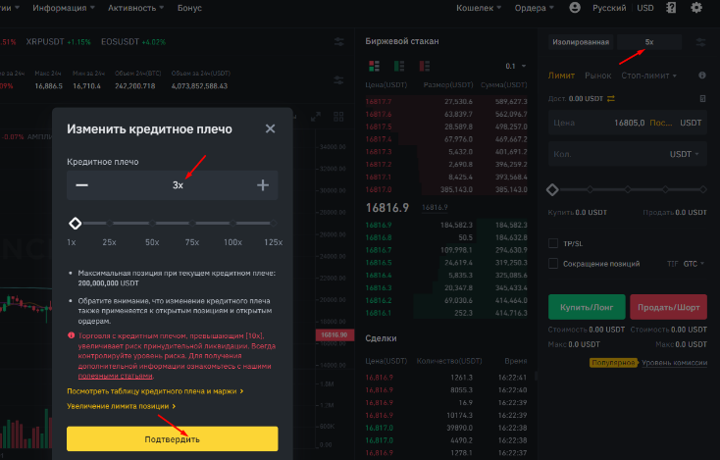Enable the TP/SL checkbox

pos(553,243)
